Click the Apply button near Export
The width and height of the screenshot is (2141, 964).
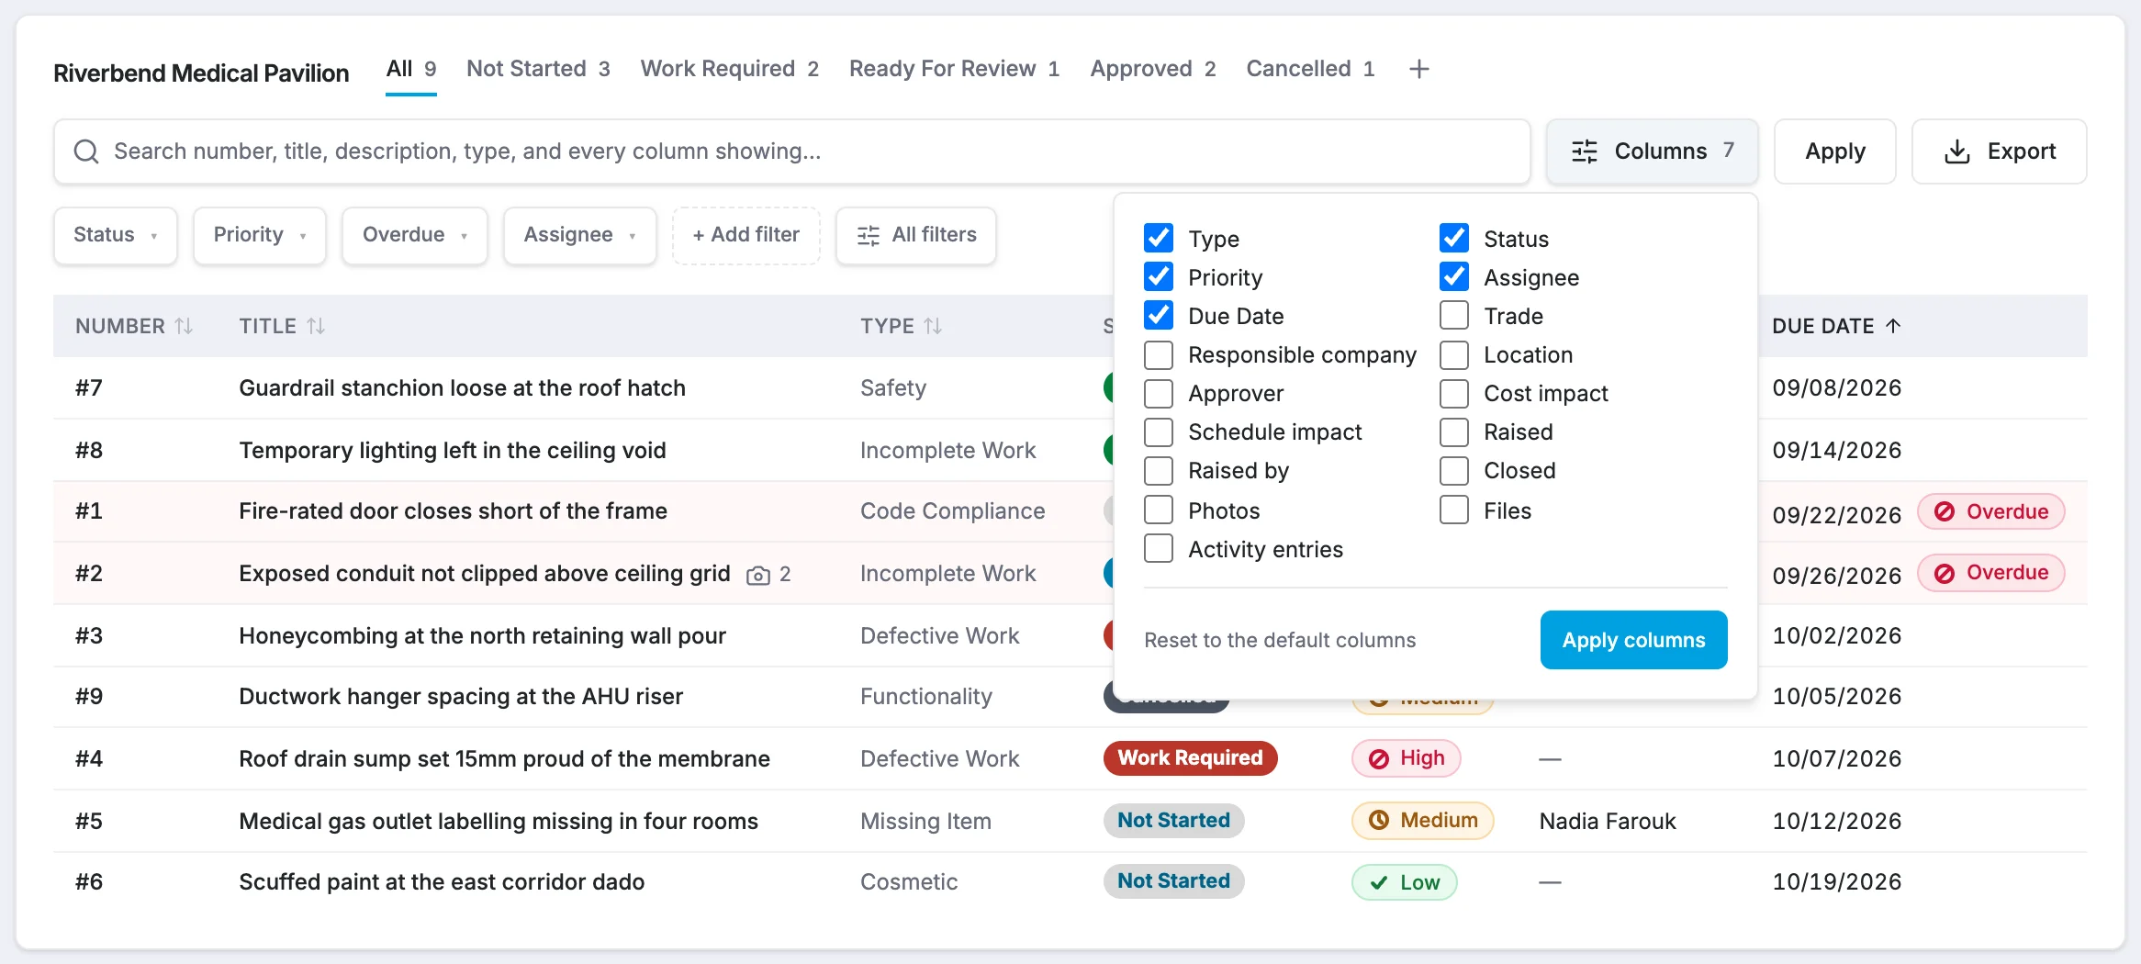coord(1835,151)
